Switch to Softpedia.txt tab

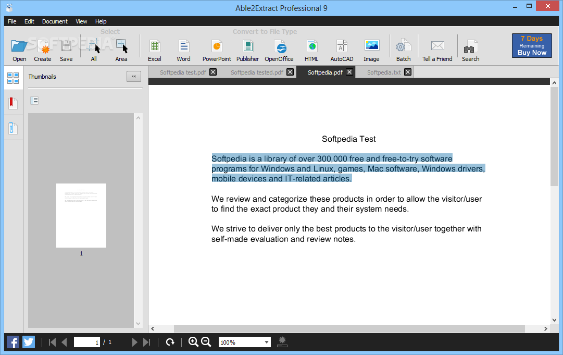[x=384, y=72]
